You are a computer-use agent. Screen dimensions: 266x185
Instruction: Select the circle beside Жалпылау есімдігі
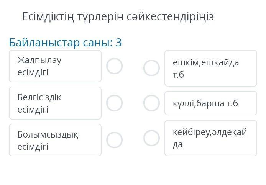coord(114,66)
